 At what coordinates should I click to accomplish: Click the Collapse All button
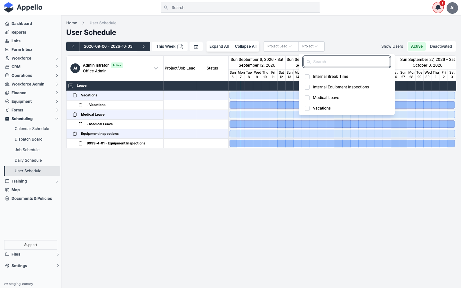point(246,46)
